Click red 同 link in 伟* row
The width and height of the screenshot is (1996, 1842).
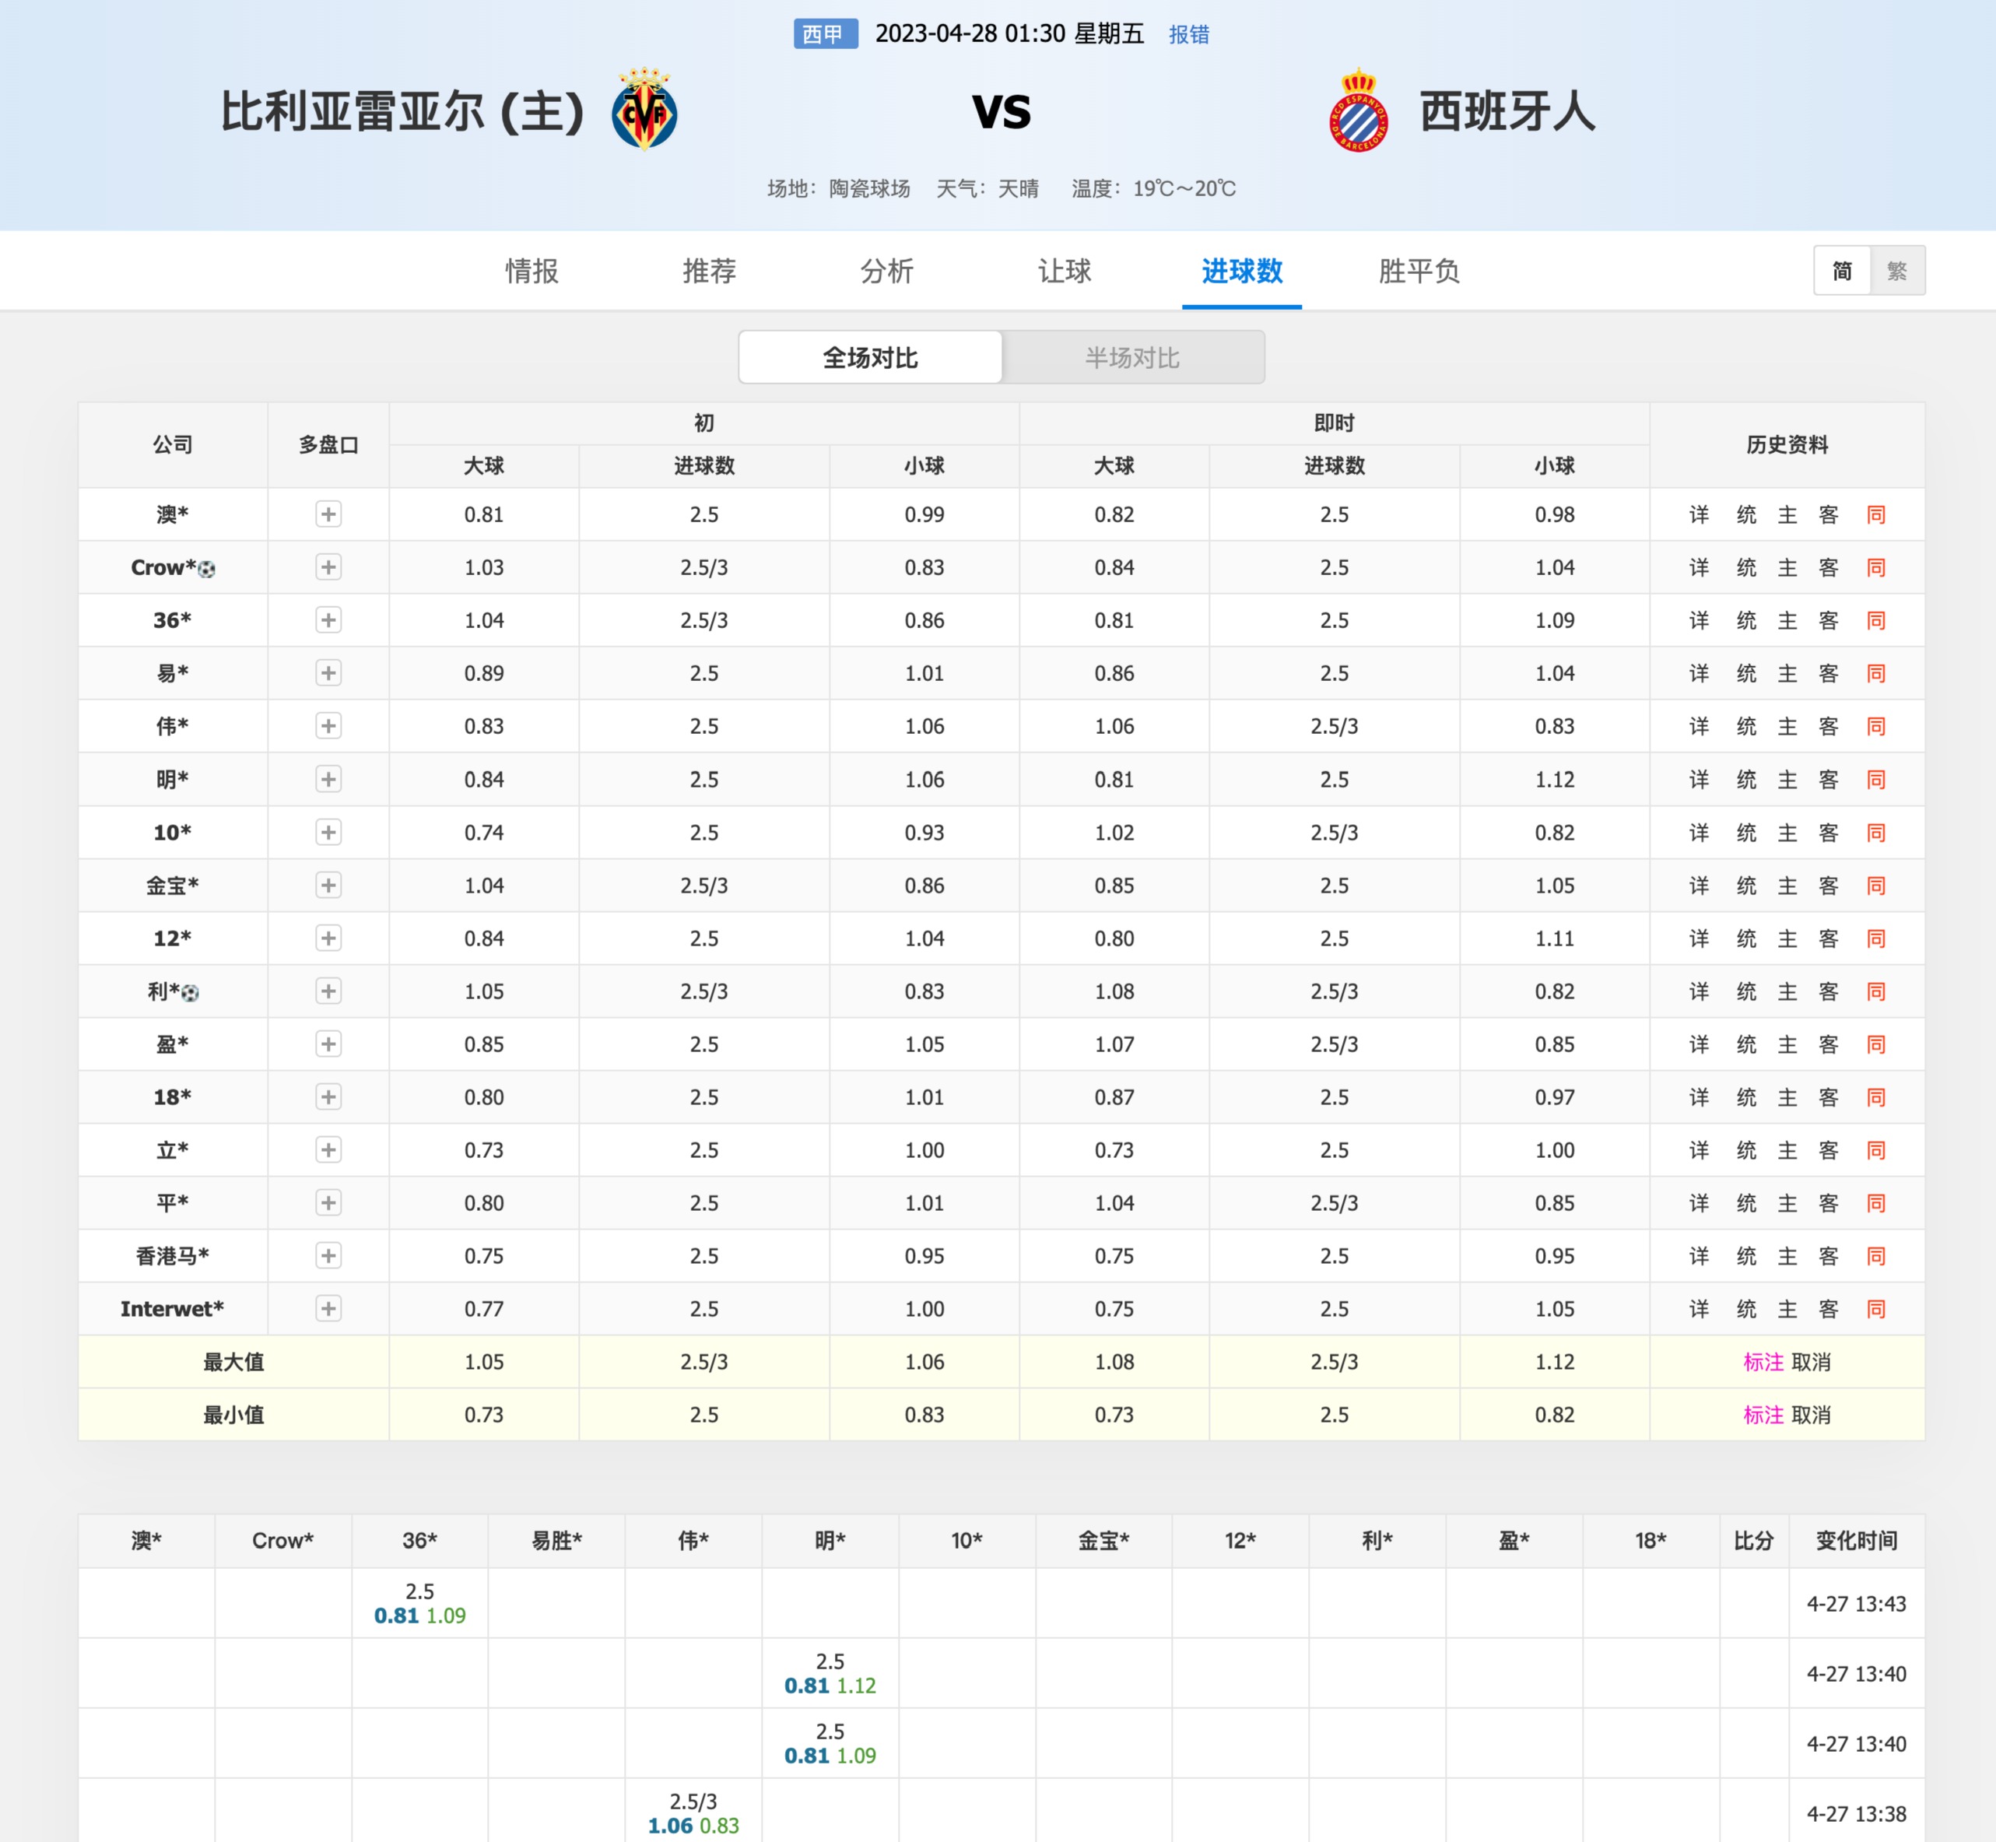click(1875, 725)
